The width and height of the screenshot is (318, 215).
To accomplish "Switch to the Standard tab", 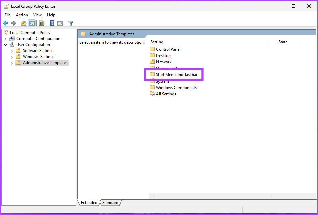I will click(110, 203).
